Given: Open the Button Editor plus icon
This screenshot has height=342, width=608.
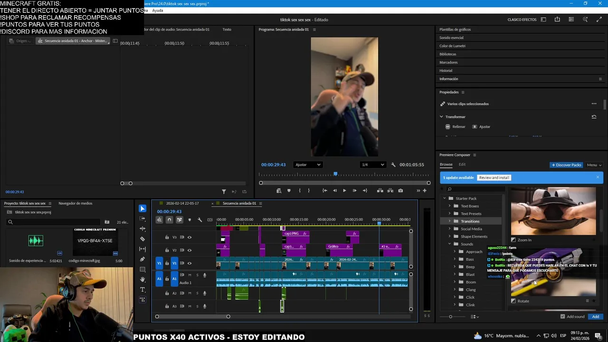Looking at the screenshot, I should point(425,190).
